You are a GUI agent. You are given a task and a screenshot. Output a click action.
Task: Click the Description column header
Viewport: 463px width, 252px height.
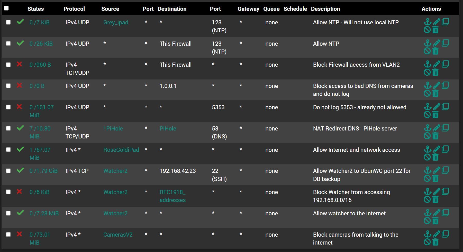pos(325,9)
